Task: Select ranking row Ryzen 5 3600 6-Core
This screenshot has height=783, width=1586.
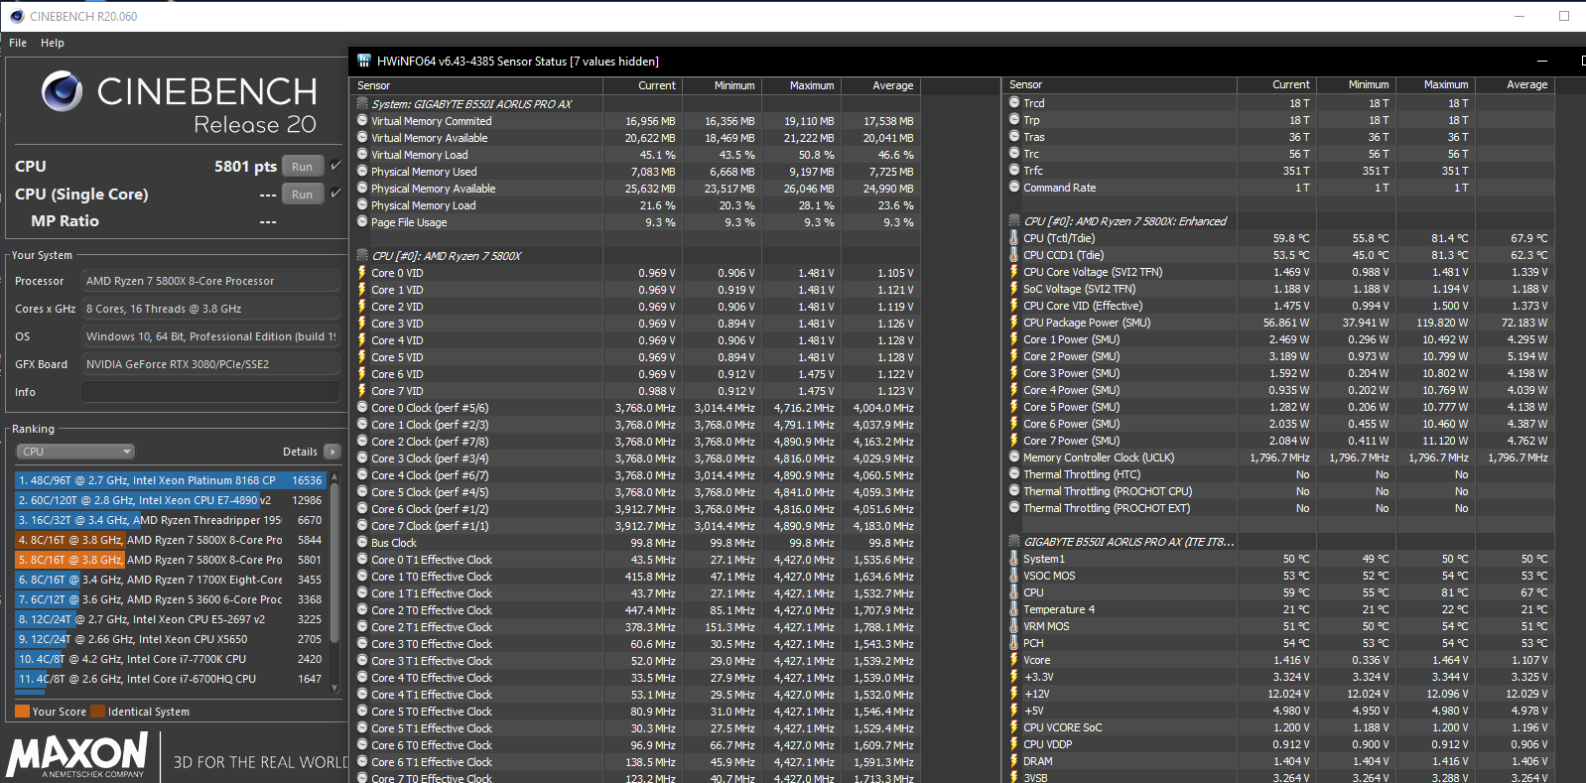Action: (170, 599)
